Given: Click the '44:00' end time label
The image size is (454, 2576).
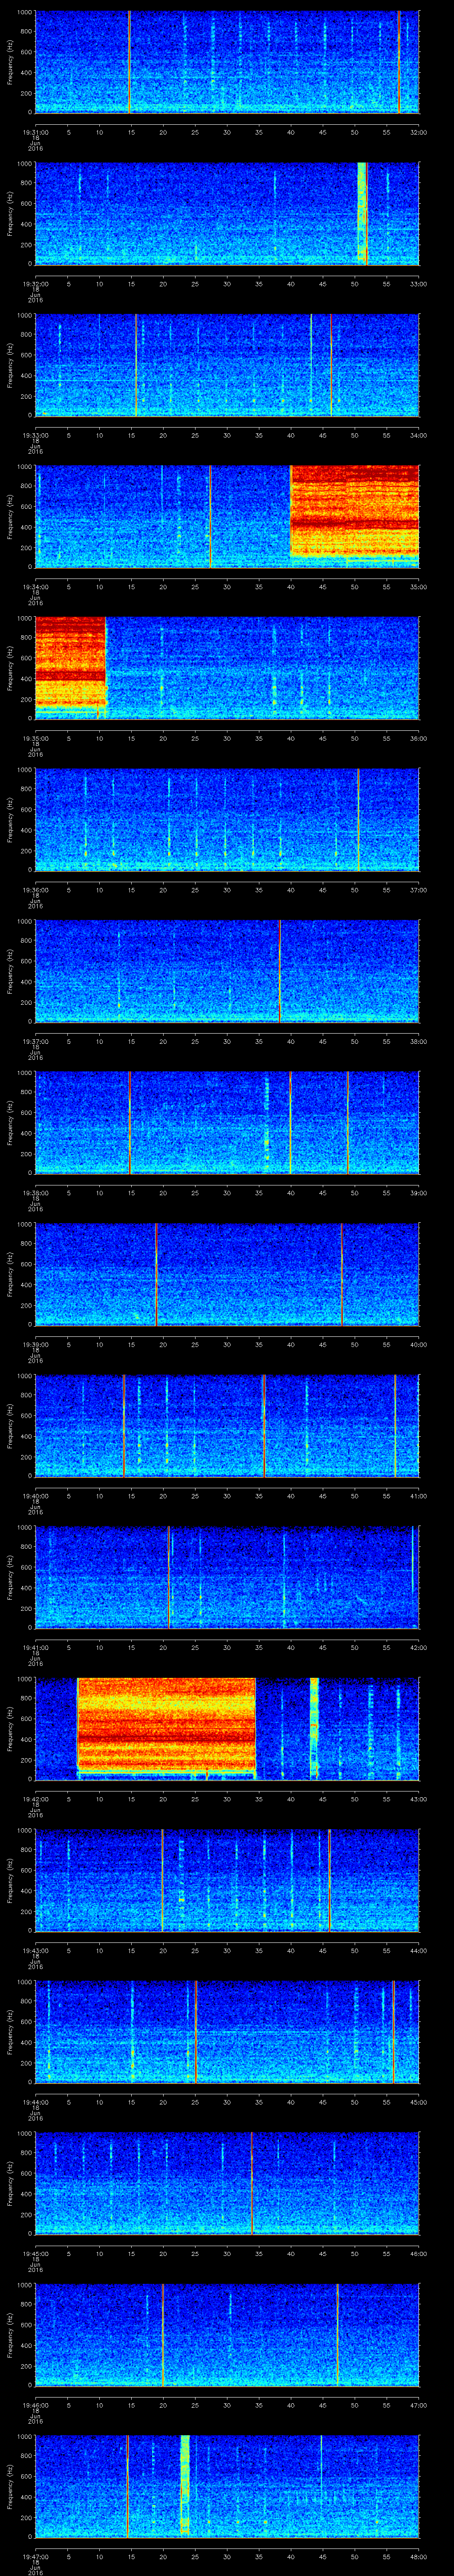Looking at the screenshot, I should coord(418,1951).
